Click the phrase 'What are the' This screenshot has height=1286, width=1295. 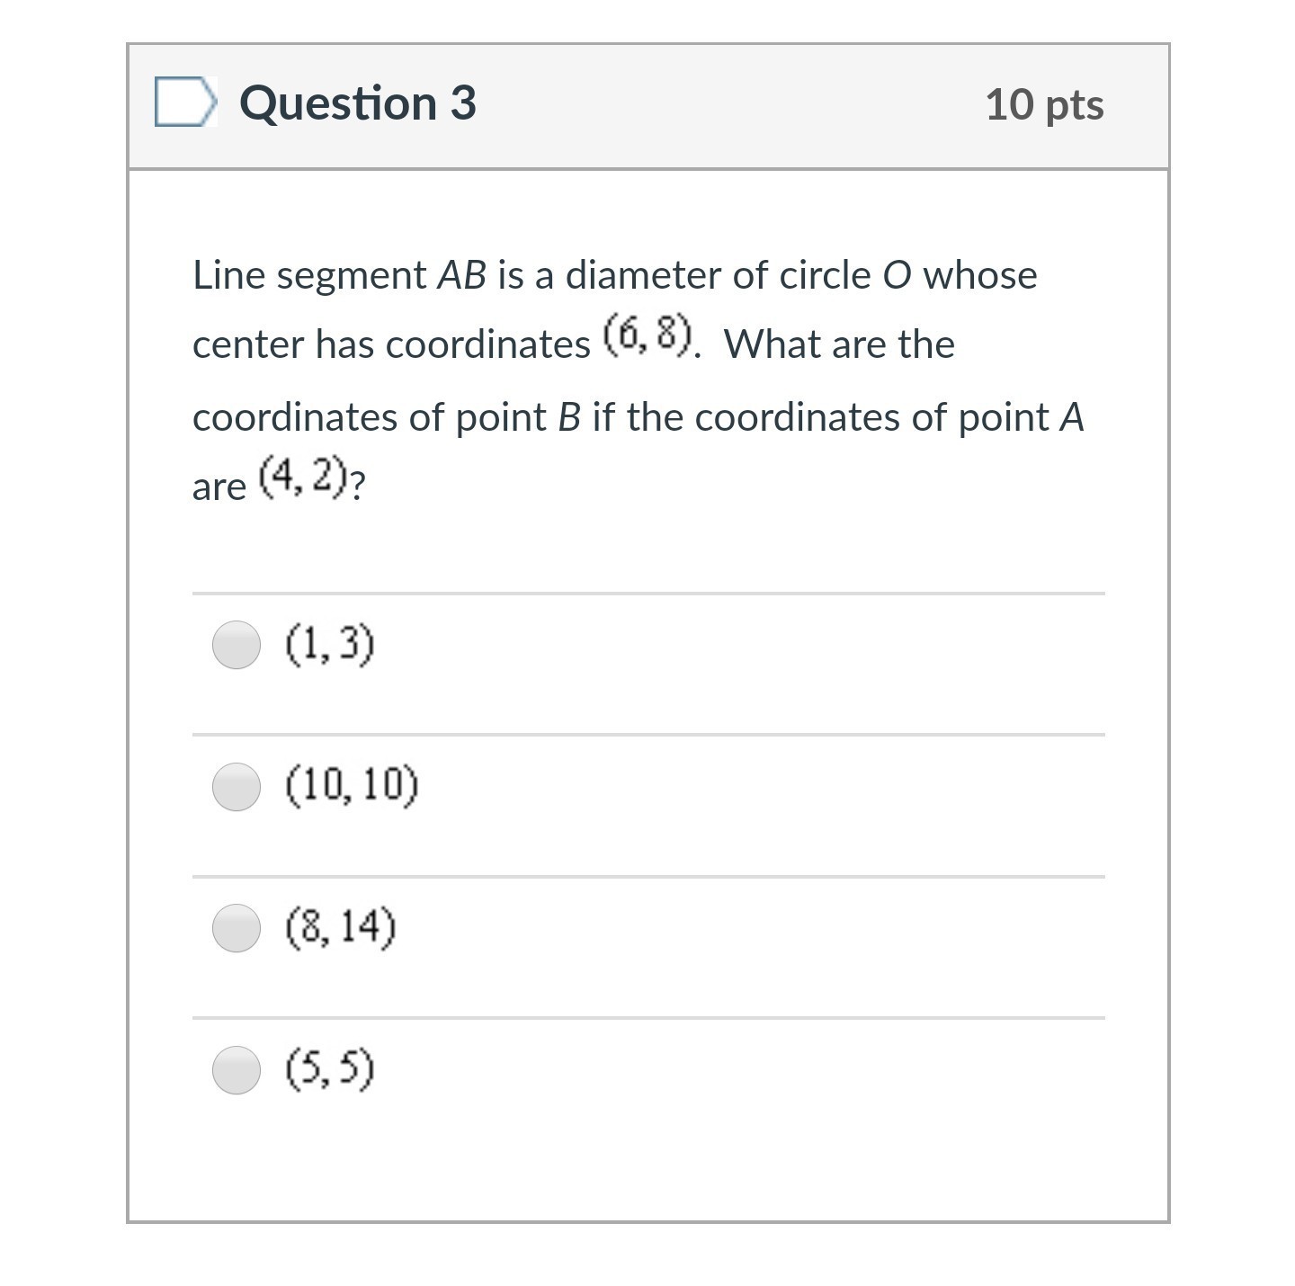839,344
